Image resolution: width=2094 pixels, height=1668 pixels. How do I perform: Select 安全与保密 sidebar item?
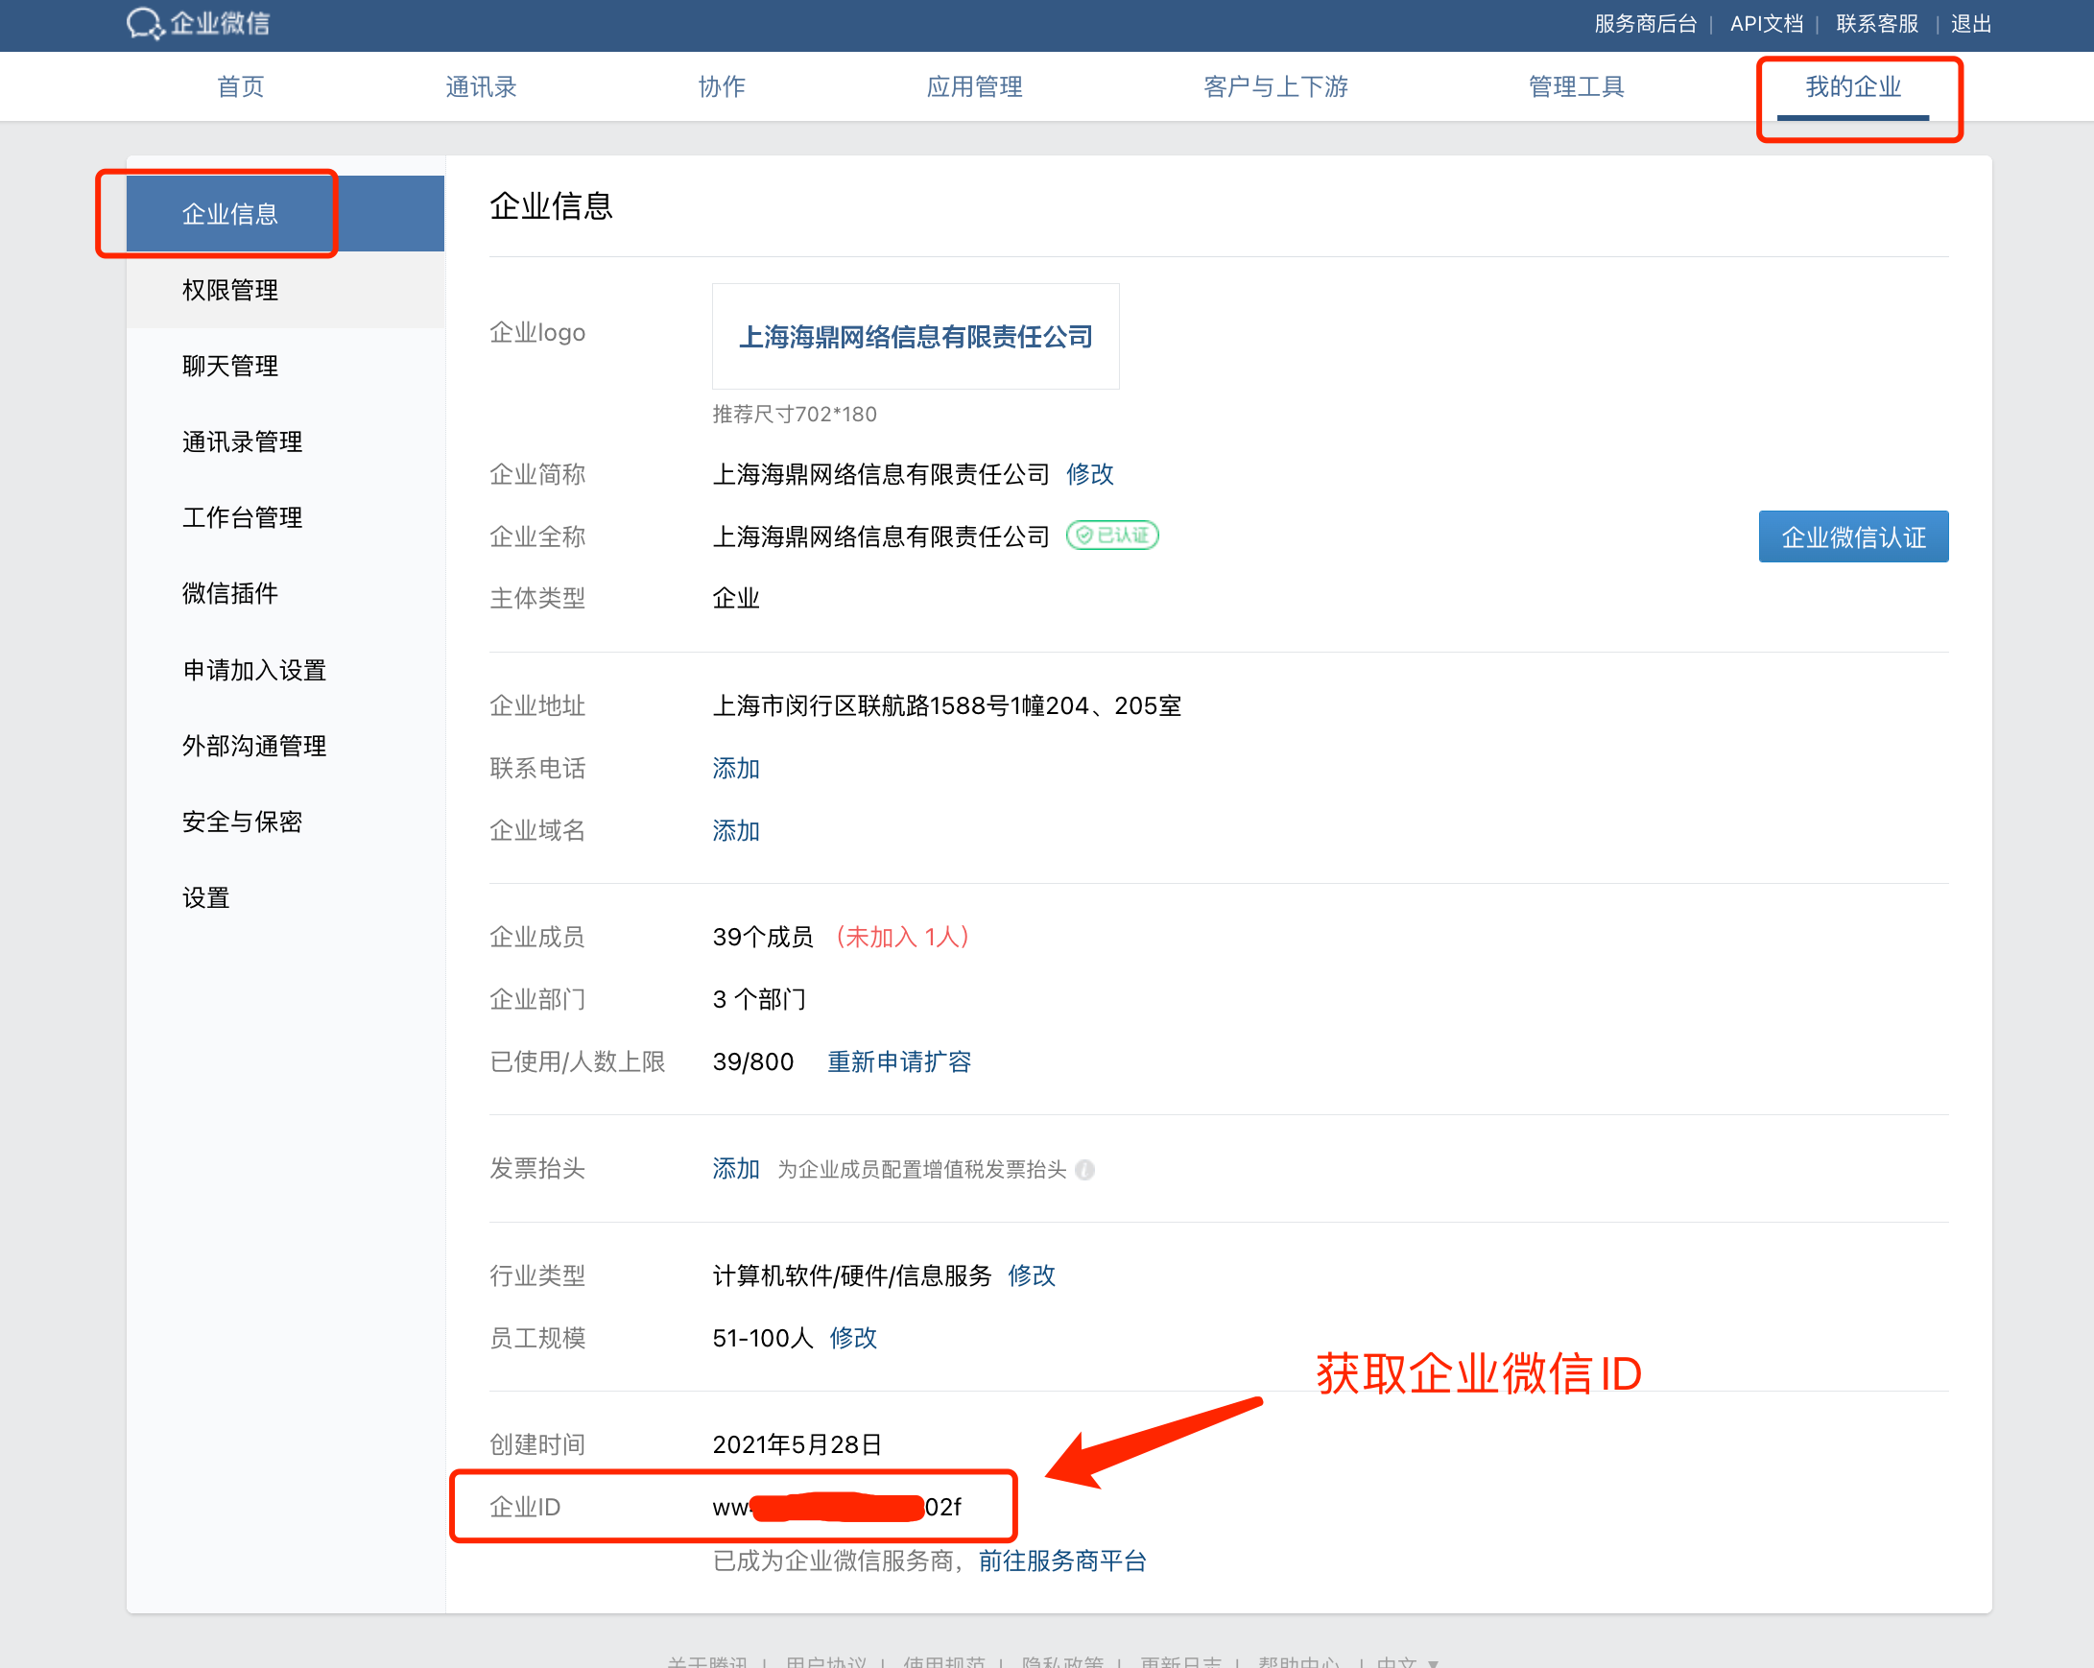[242, 822]
